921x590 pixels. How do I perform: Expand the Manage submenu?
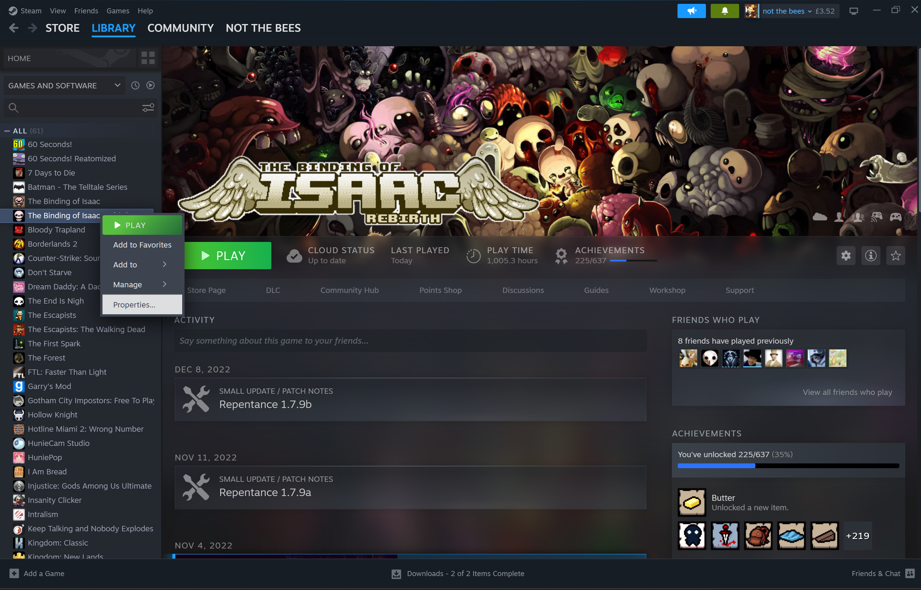point(142,284)
